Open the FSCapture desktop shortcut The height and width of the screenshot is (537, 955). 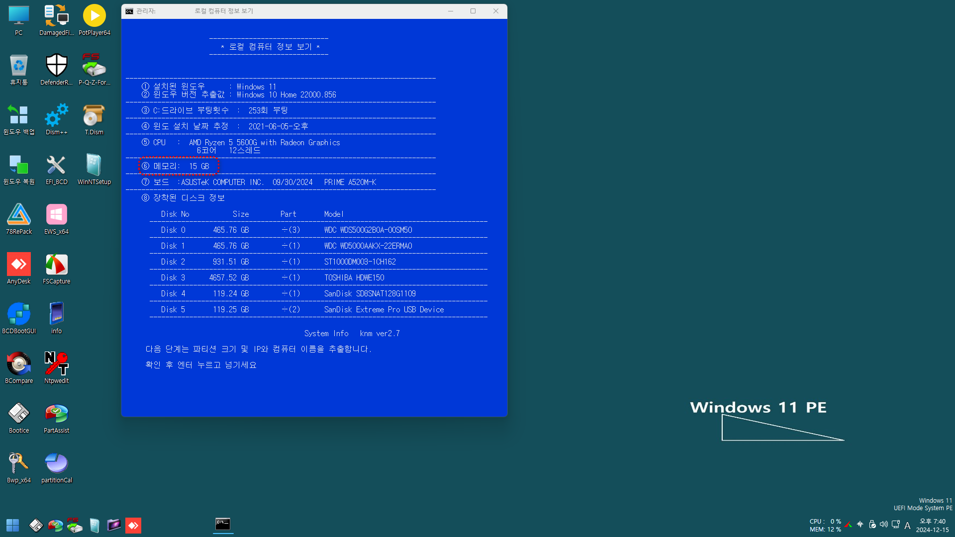click(x=56, y=269)
